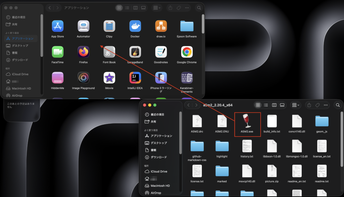Select the GarageBand app icon
This screenshot has height=197, width=344.
pos(135,52)
